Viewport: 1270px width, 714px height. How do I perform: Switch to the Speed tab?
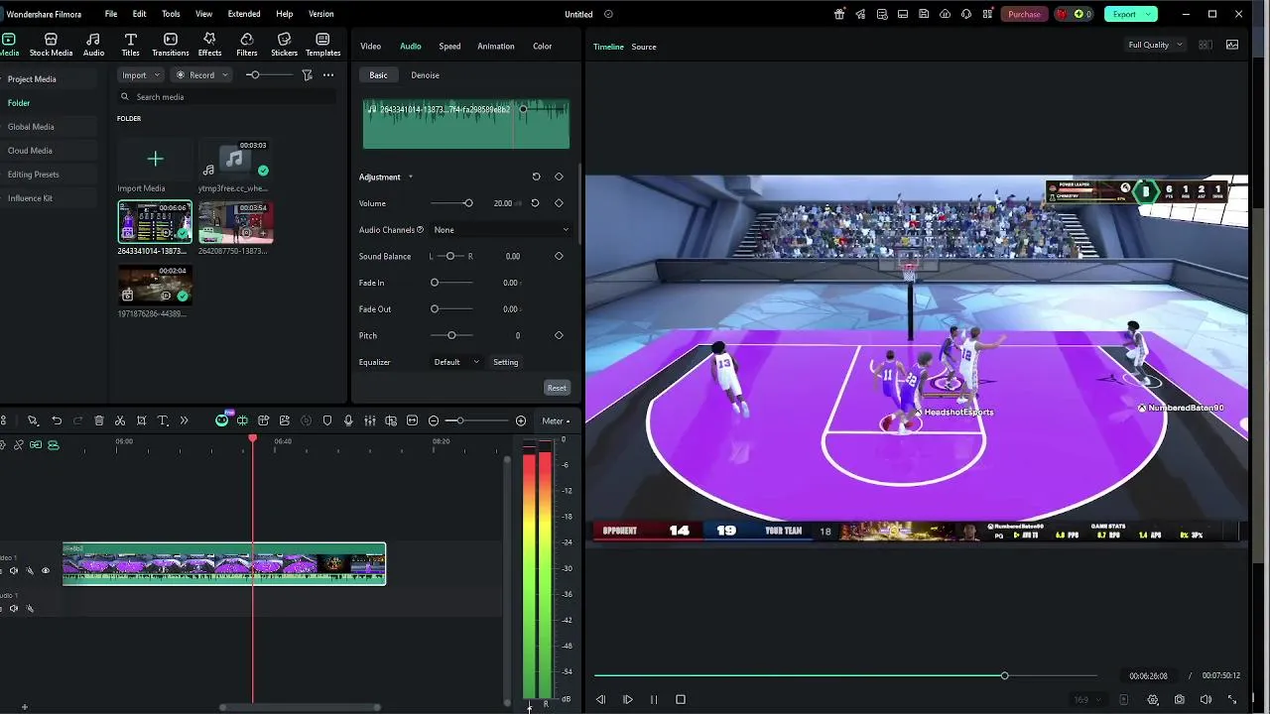[449, 46]
